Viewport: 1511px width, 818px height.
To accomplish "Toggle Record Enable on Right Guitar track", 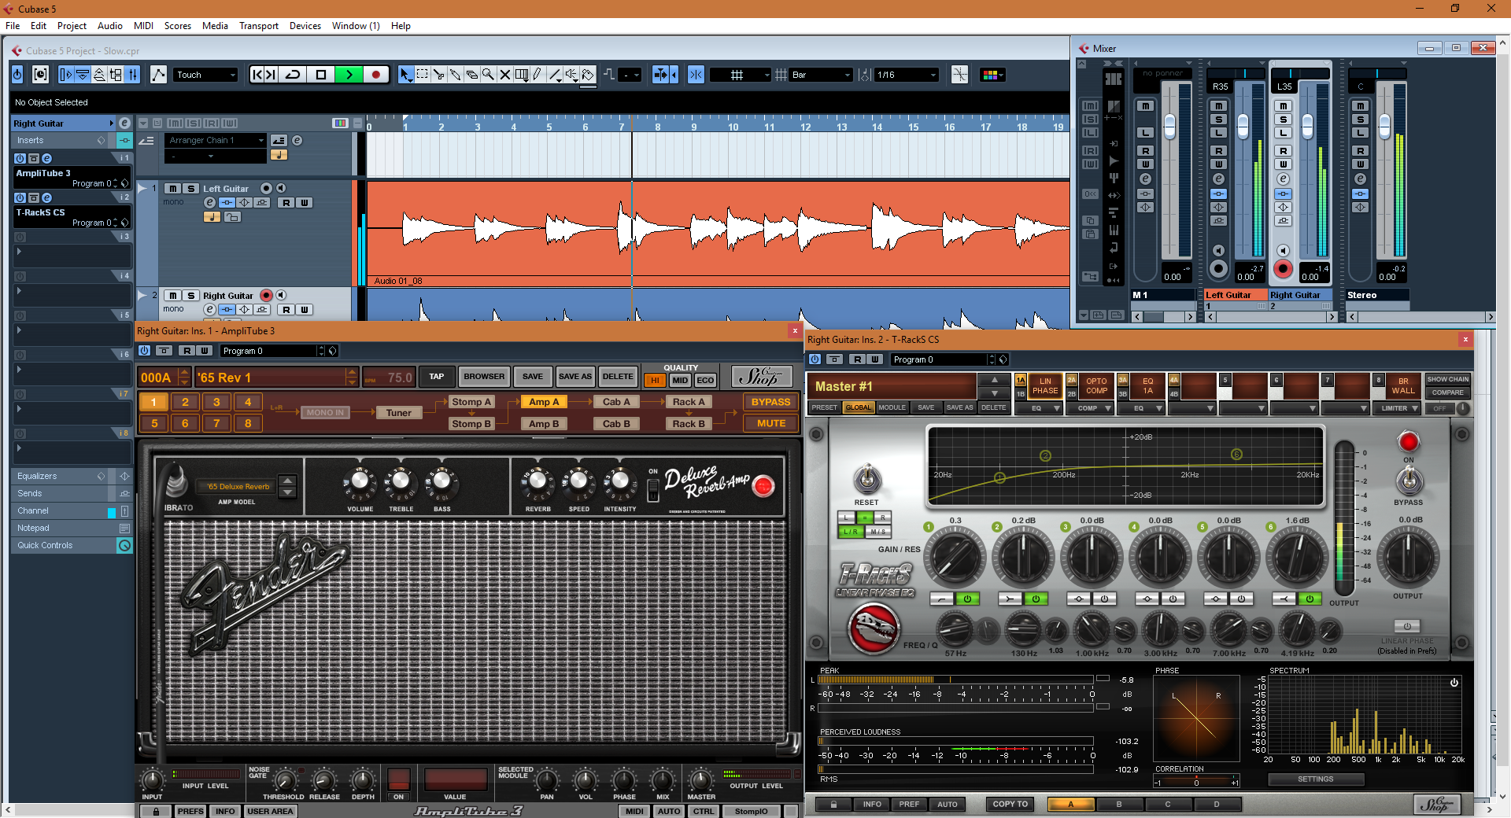I will pos(266,296).
